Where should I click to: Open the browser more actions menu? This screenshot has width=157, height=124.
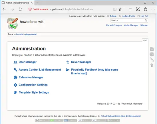click(153, 9)
